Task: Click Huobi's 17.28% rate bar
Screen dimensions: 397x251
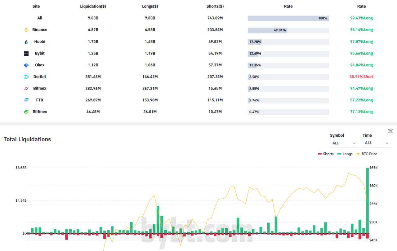Action: click(x=288, y=42)
